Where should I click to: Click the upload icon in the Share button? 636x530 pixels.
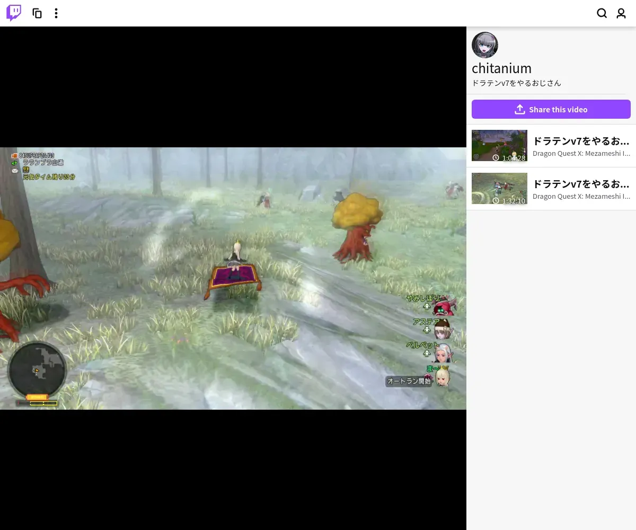[520, 109]
